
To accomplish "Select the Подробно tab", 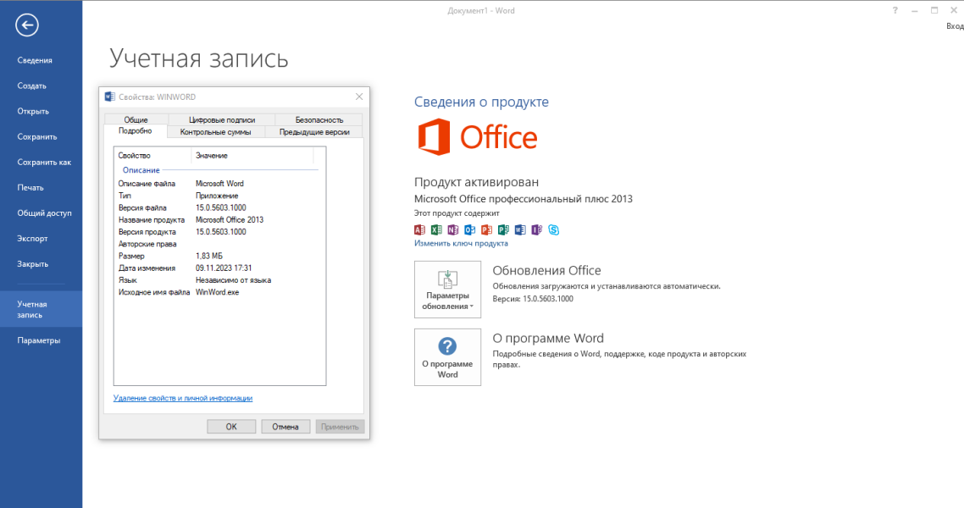I will (136, 131).
